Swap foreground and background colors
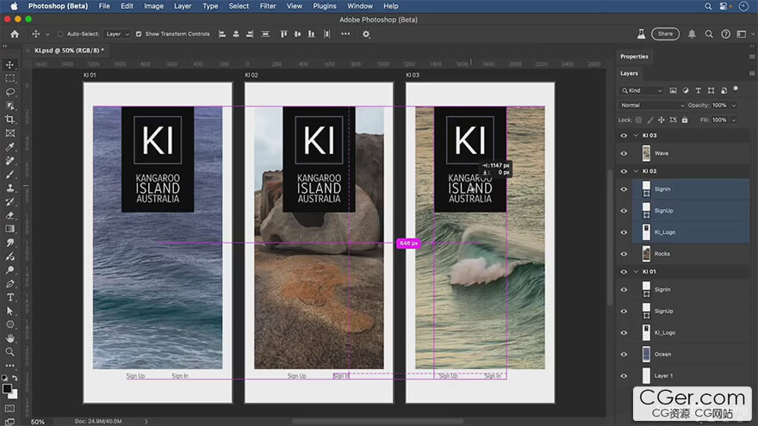This screenshot has width=758, height=426. (15, 378)
